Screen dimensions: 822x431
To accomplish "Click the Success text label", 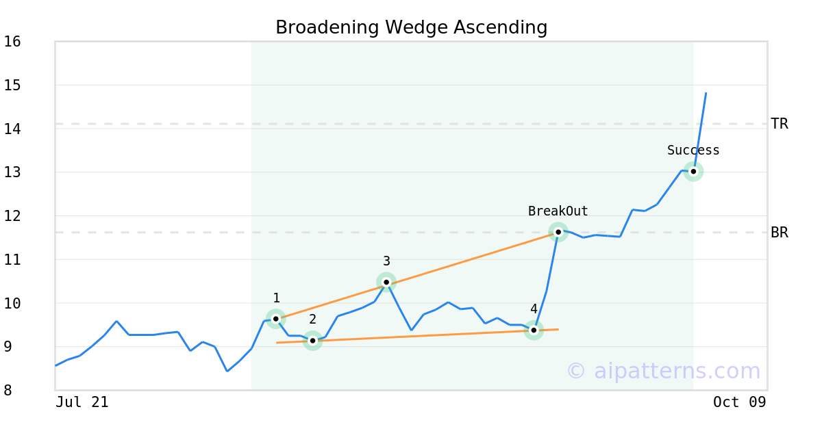I will click(693, 151).
